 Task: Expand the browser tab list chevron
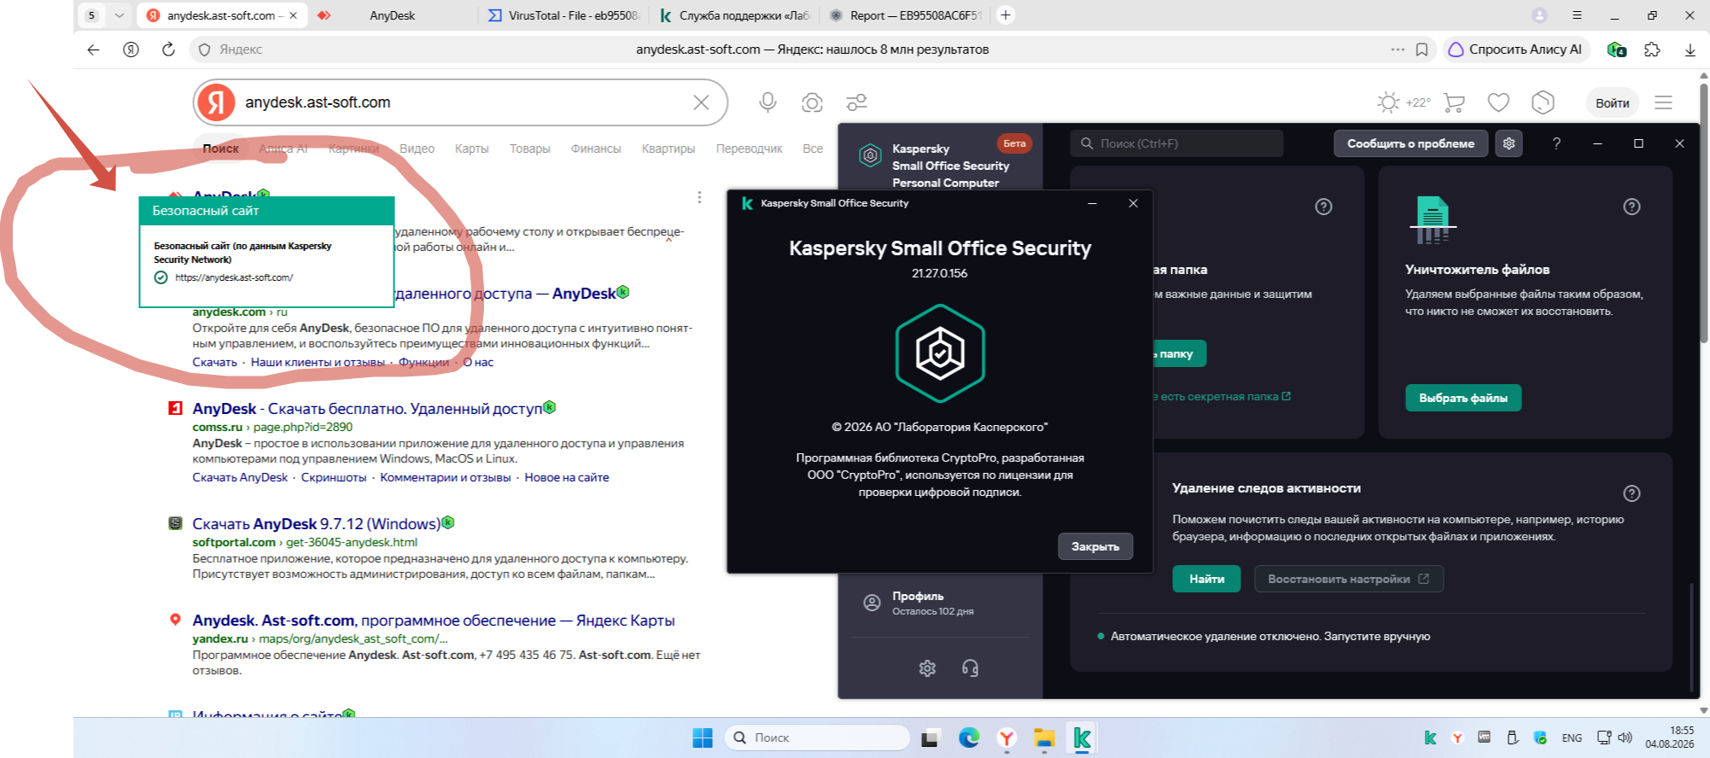tap(119, 15)
